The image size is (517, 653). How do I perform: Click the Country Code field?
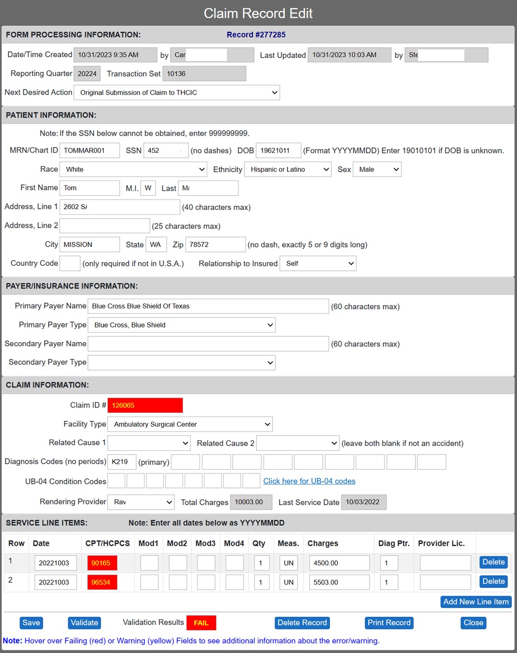click(x=70, y=264)
